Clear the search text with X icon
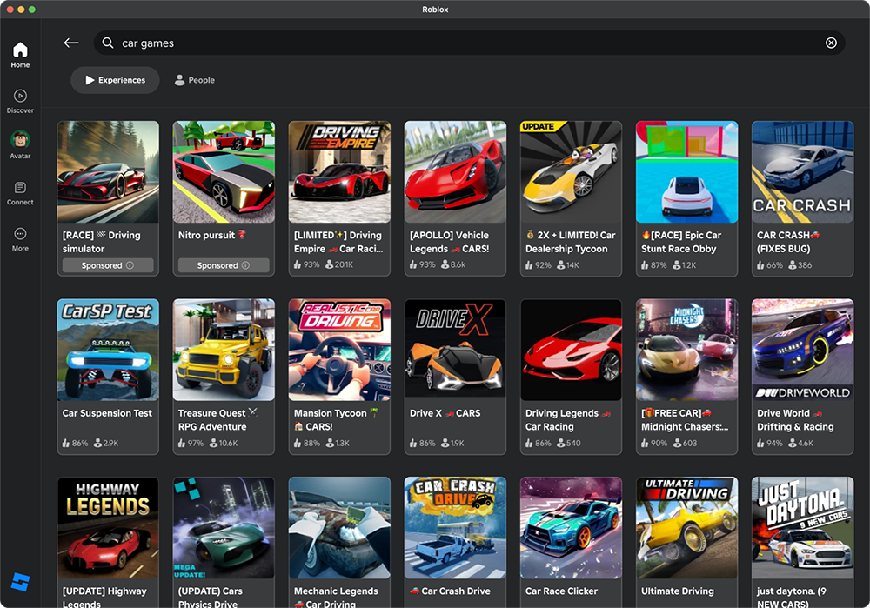Viewport: 870px width, 608px height. pyautogui.click(x=831, y=43)
